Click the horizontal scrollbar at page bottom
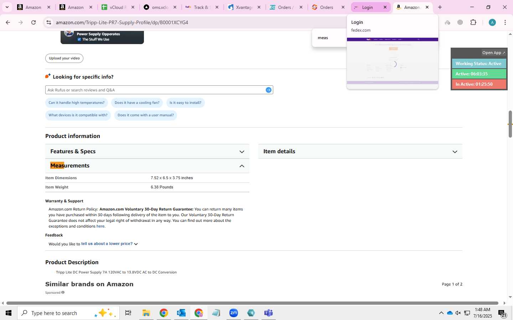513x320 pixels. tap(252, 303)
